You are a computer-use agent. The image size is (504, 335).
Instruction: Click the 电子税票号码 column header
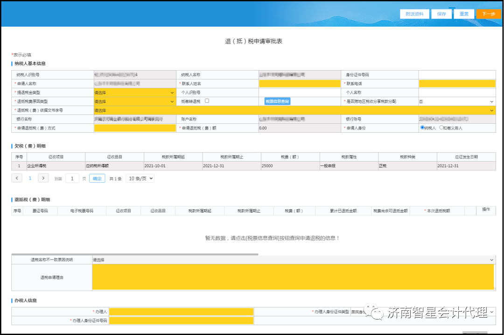pyautogui.click(x=82, y=211)
